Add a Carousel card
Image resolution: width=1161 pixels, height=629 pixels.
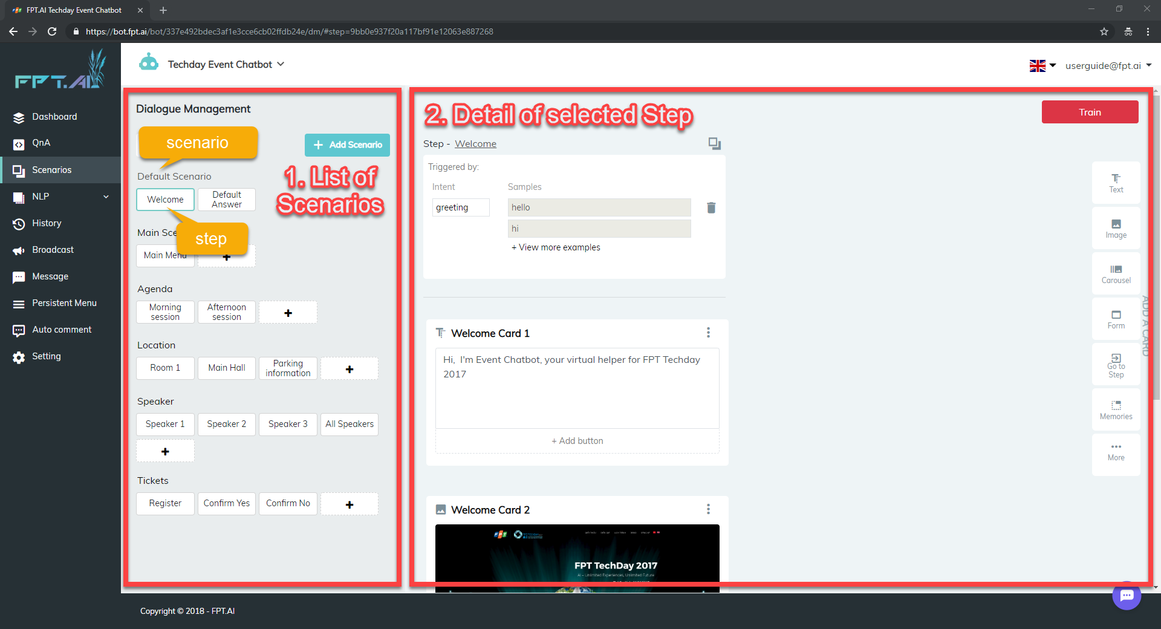tap(1116, 273)
